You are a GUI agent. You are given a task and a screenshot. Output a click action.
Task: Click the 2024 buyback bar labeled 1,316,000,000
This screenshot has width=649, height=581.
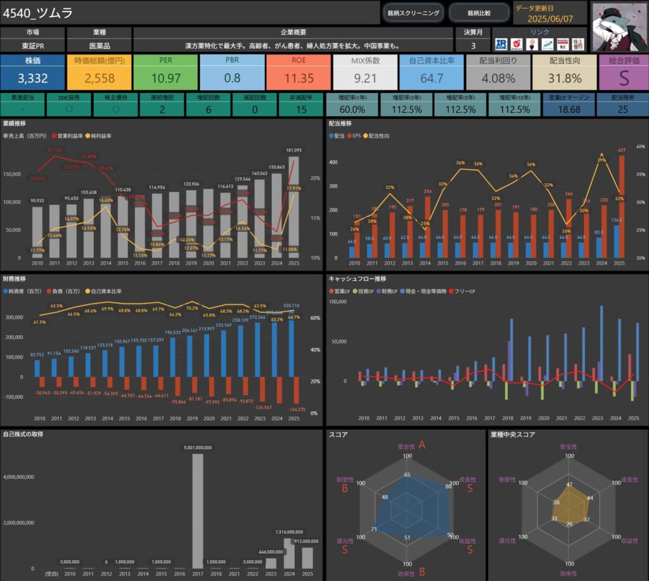tap(289, 553)
